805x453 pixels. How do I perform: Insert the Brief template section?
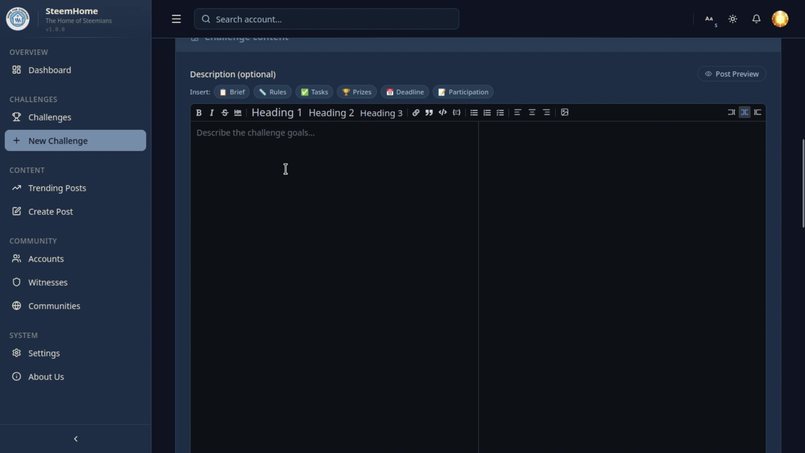[232, 92]
